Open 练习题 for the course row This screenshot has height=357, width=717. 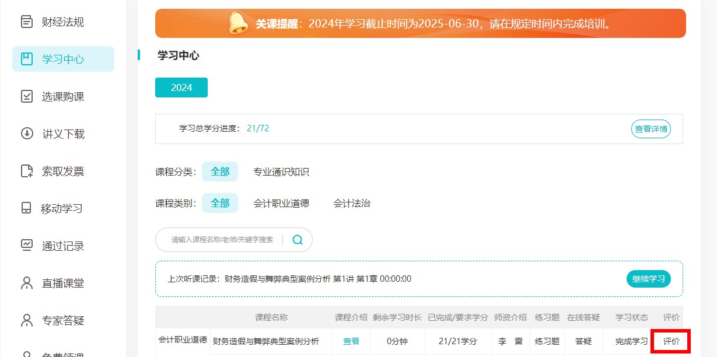point(547,341)
